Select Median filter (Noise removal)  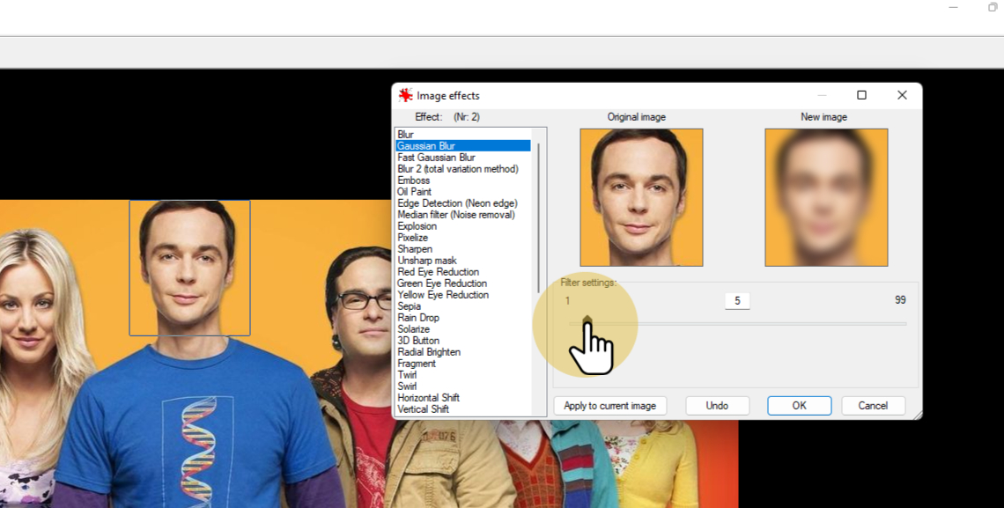coord(456,215)
